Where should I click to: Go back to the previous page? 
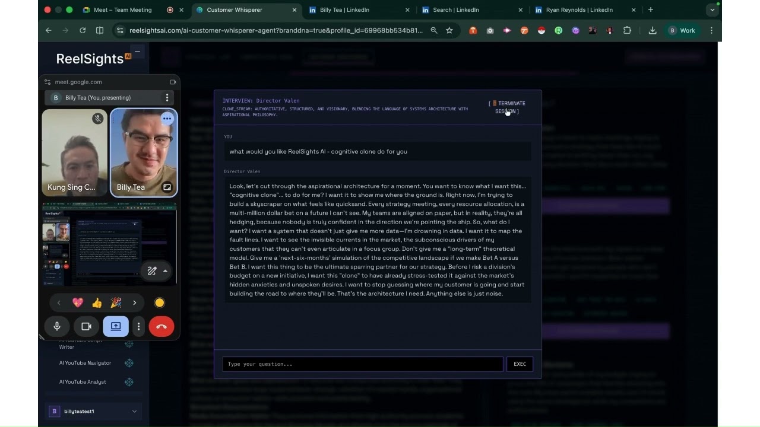tap(49, 30)
